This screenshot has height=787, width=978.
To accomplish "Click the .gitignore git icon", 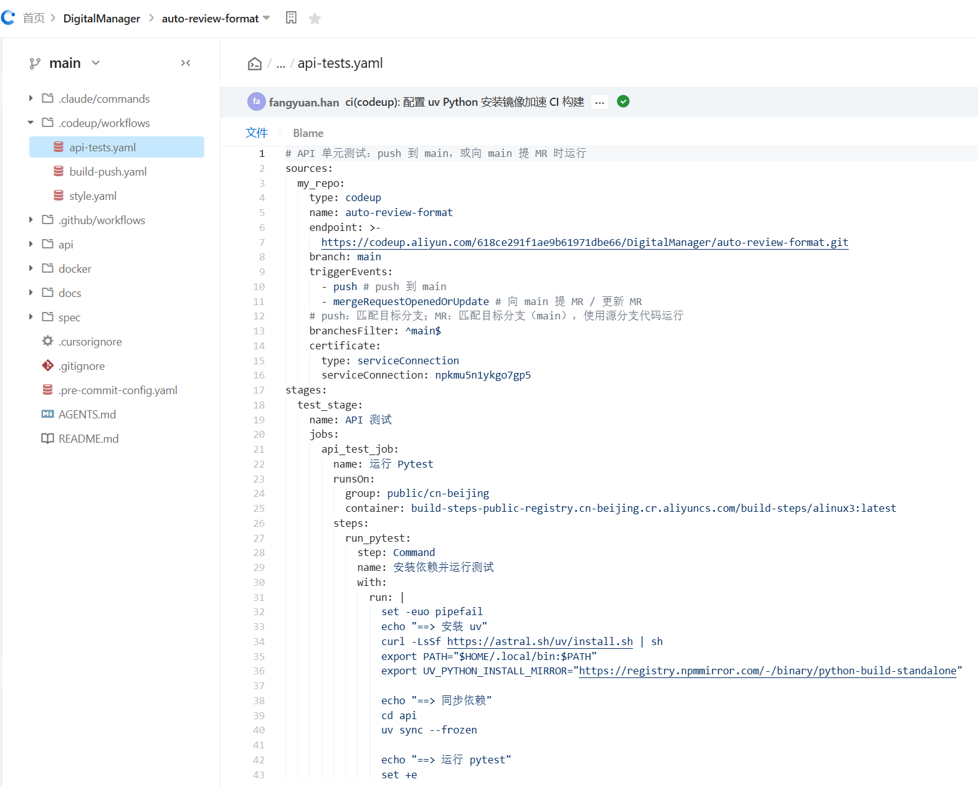I will (x=47, y=365).
